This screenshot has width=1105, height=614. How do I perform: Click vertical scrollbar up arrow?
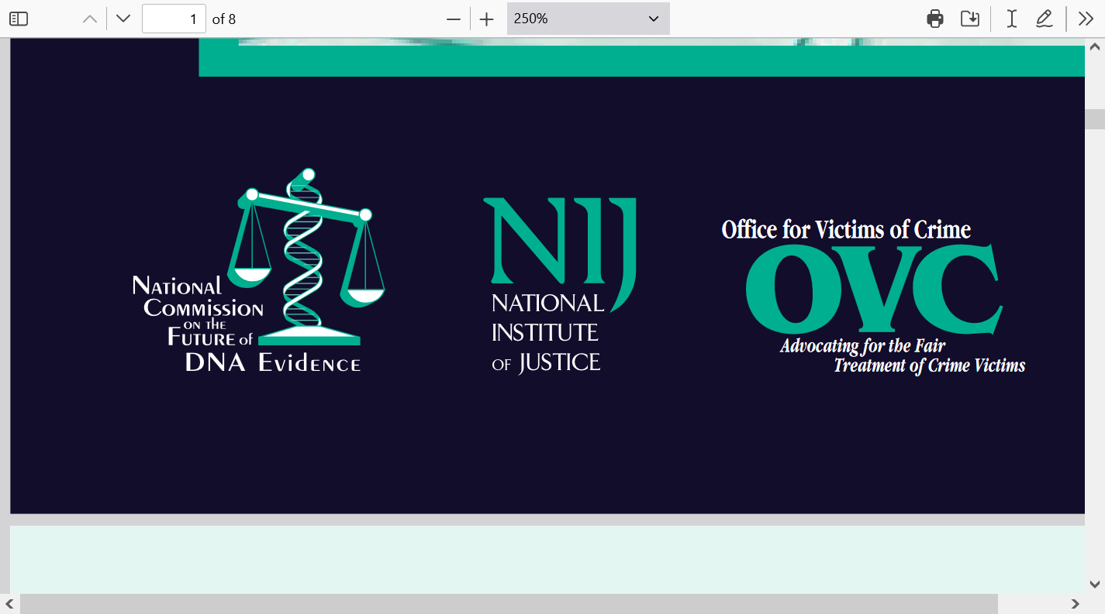1095,46
